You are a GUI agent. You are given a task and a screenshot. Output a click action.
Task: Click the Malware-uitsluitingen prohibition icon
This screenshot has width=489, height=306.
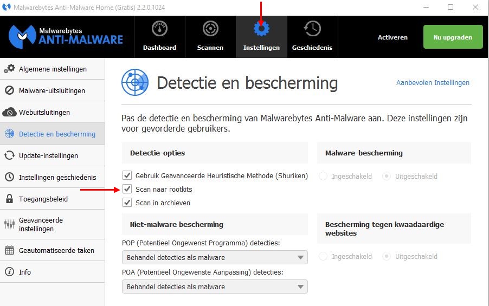pyautogui.click(x=9, y=90)
